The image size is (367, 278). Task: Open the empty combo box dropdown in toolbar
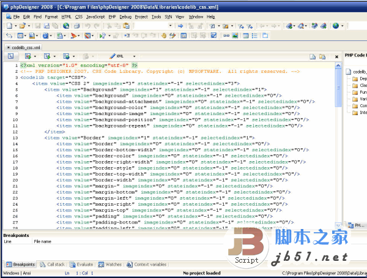click(x=171, y=26)
